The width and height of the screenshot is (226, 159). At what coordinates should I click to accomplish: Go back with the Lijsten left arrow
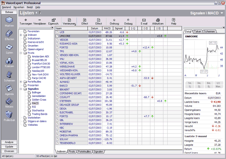tap(37, 13)
